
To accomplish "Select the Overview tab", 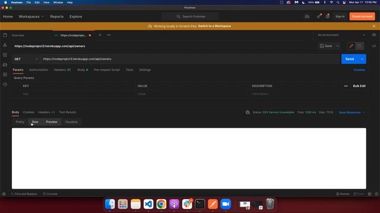I will click(x=18, y=35).
